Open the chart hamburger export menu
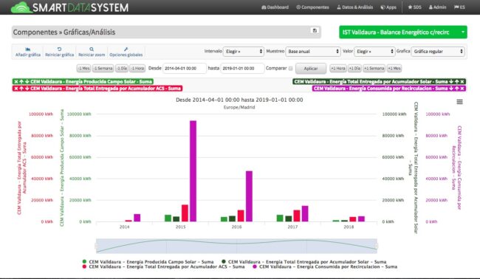This screenshot has width=480, height=279. pyautogui.click(x=459, y=102)
